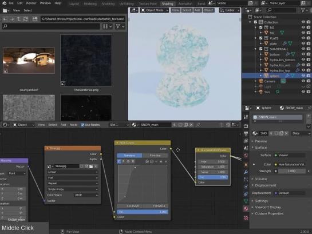Expand the Preview panel
This screenshot has width=312, height=234.
point(260,141)
